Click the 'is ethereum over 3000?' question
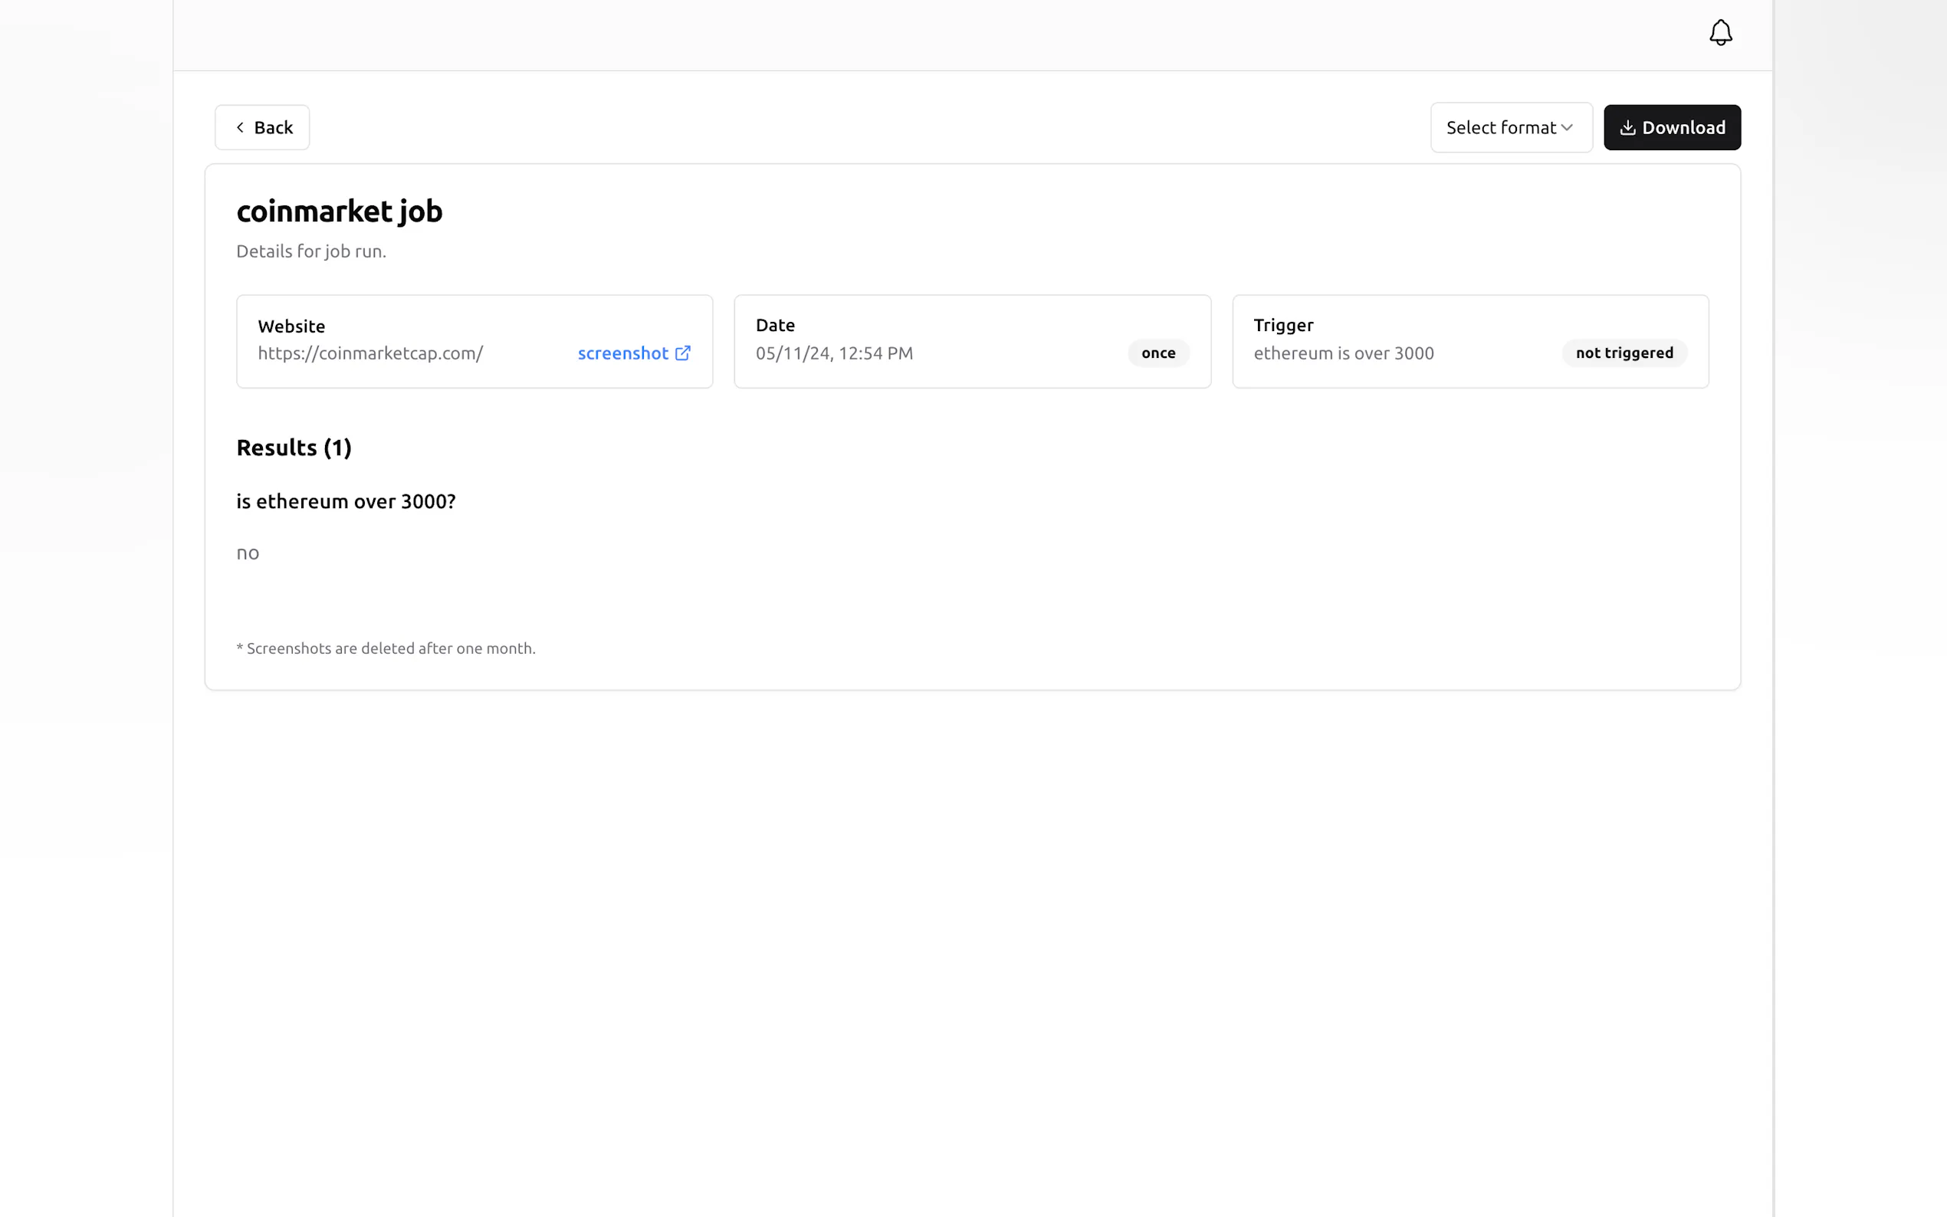 pos(346,501)
